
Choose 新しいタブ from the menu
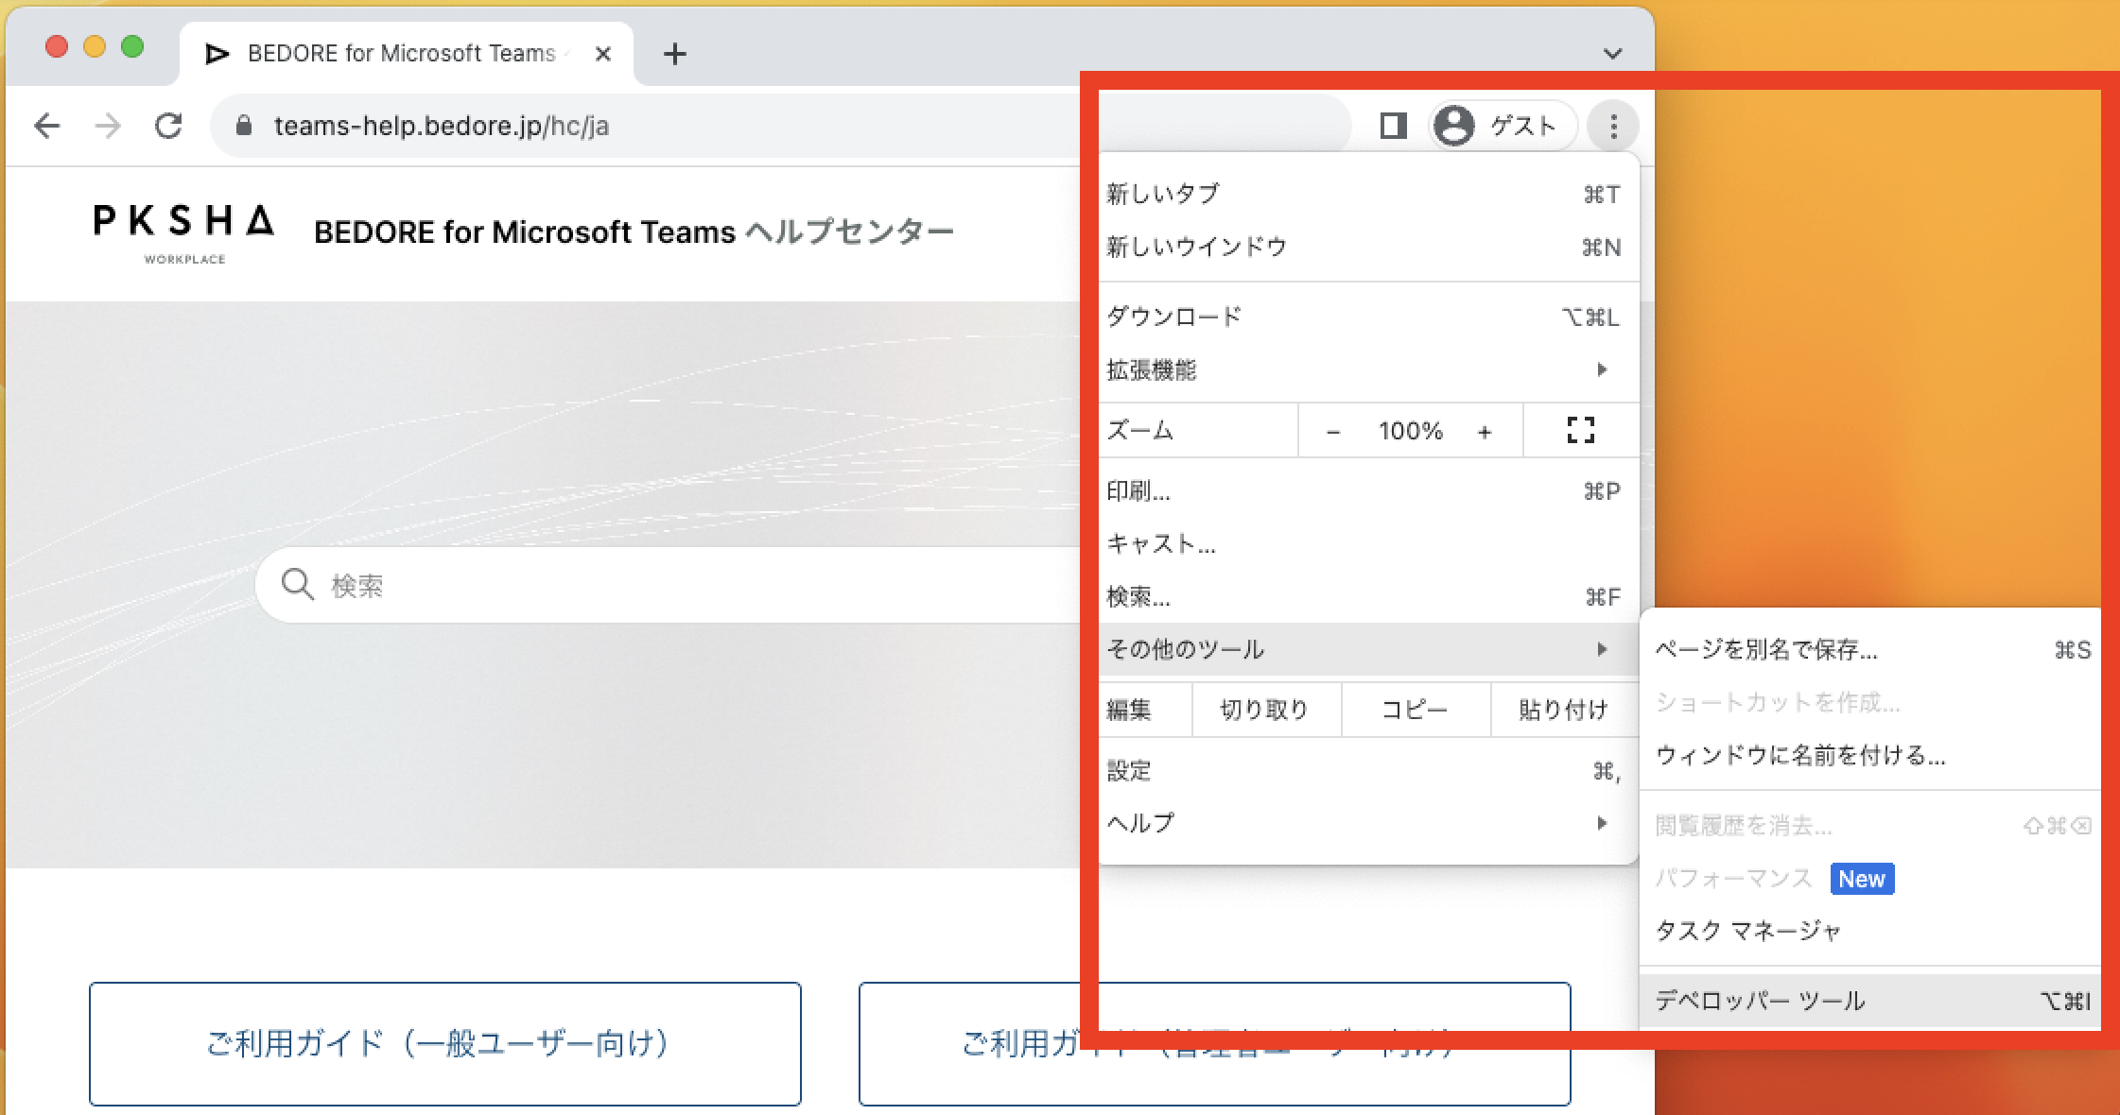[x=1368, y=195]
